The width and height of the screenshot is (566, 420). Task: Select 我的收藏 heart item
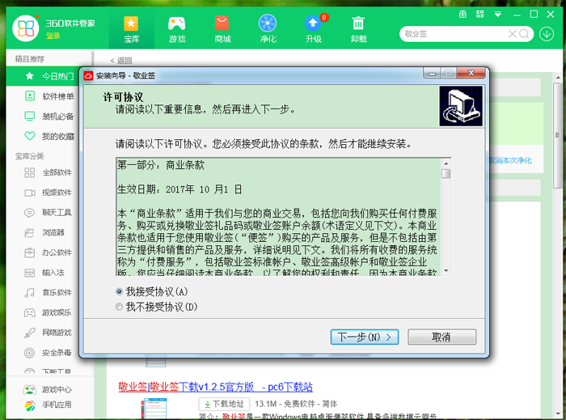pos(49,136)
